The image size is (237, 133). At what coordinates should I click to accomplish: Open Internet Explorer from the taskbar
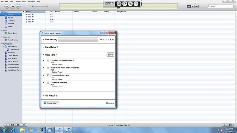[x=13, y=130]
